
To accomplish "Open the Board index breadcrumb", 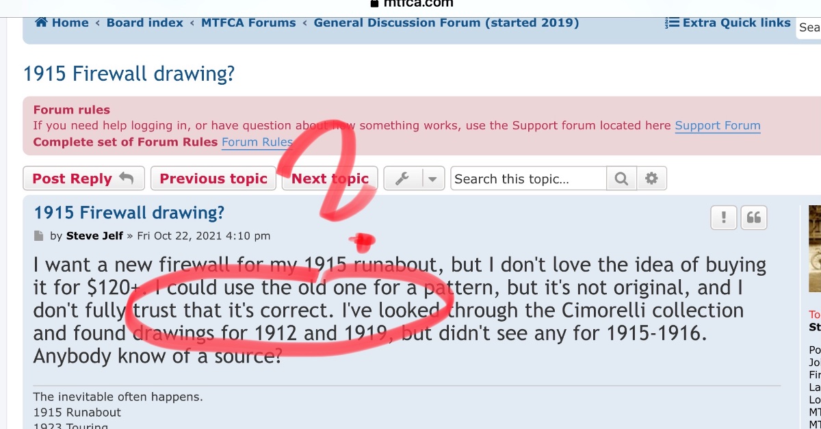I will click(x=145, y=23).
